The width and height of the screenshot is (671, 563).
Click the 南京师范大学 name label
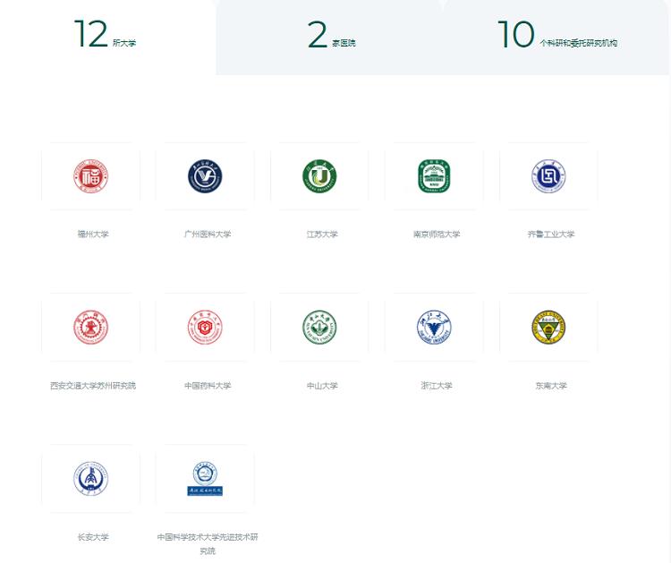(x=437, y=235)
